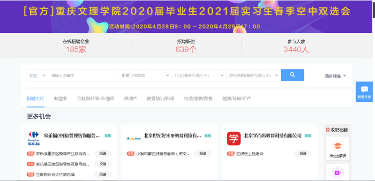Image resolution: width=375 pixels, height=181 pixels.
Task: Switch to the 制造业 tab
Action: (x=60, y=98)
